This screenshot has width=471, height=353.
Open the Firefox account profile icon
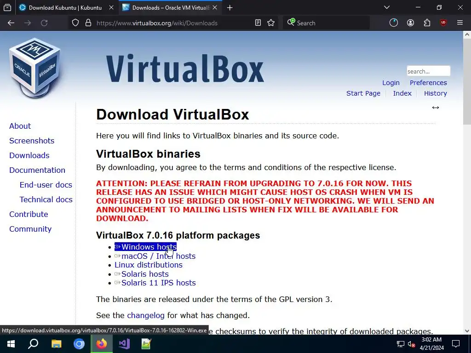point(410,23)
